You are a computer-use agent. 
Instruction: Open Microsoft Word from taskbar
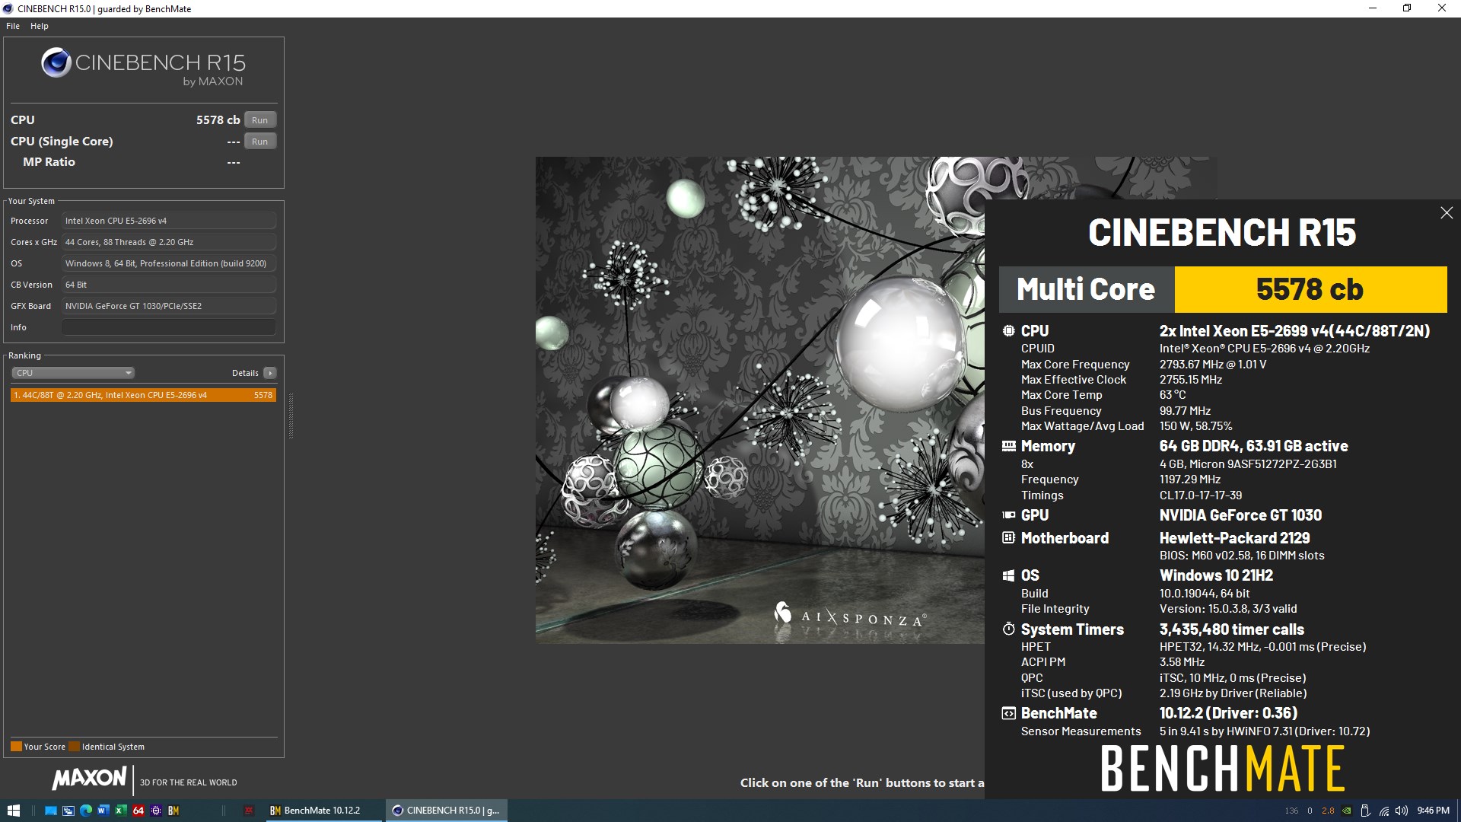tap(103, 811)
